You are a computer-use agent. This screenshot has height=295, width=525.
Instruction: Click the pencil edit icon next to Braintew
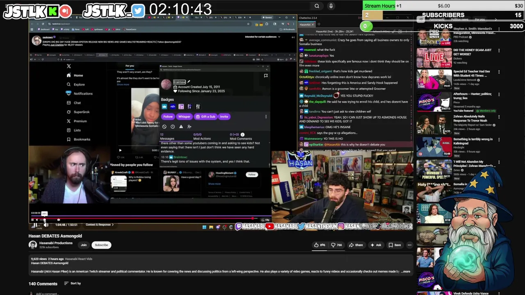coord(189,82)
